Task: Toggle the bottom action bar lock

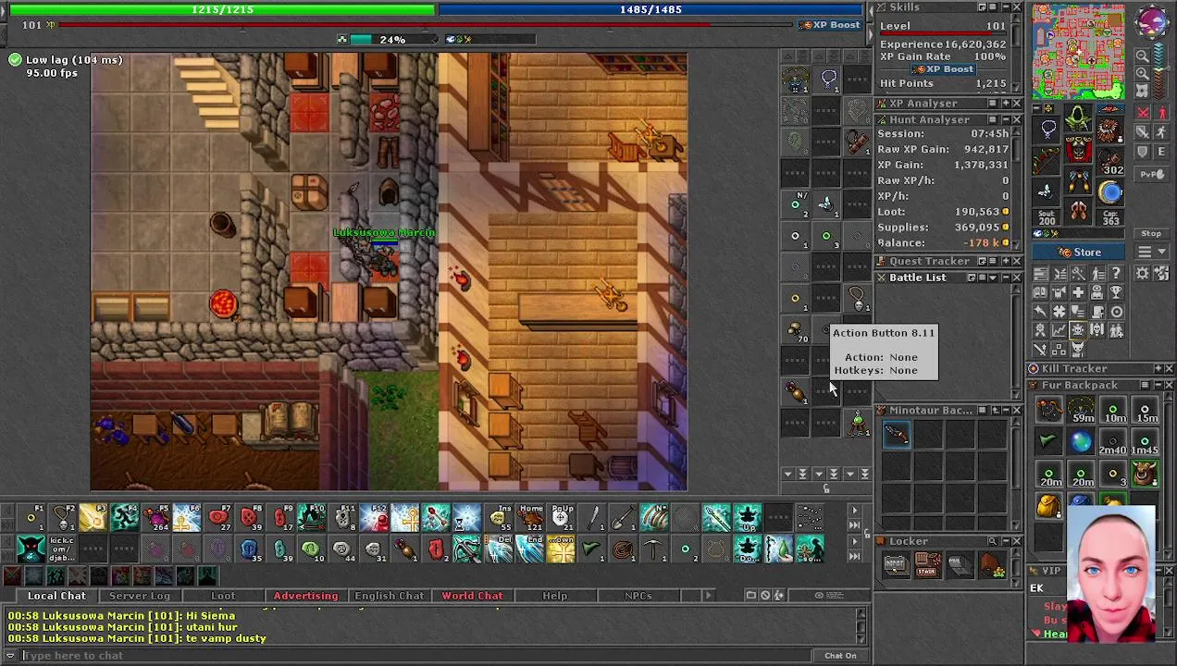Action: click(x=867, y=534)
